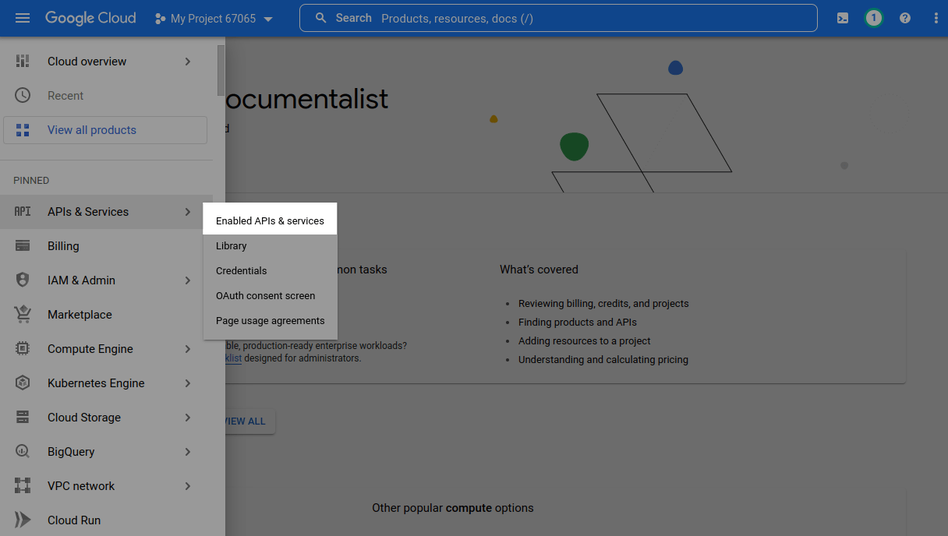Click the Google Cloud logo
948x536 pixels.
pos(90,18)
